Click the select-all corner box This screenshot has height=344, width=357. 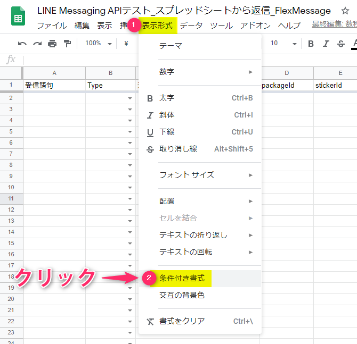click(11, 73)
